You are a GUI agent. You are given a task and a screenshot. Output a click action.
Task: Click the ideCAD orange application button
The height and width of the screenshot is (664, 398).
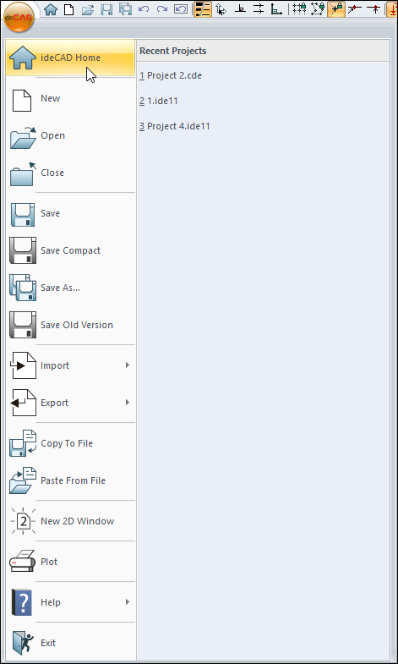tap(19, 18)
